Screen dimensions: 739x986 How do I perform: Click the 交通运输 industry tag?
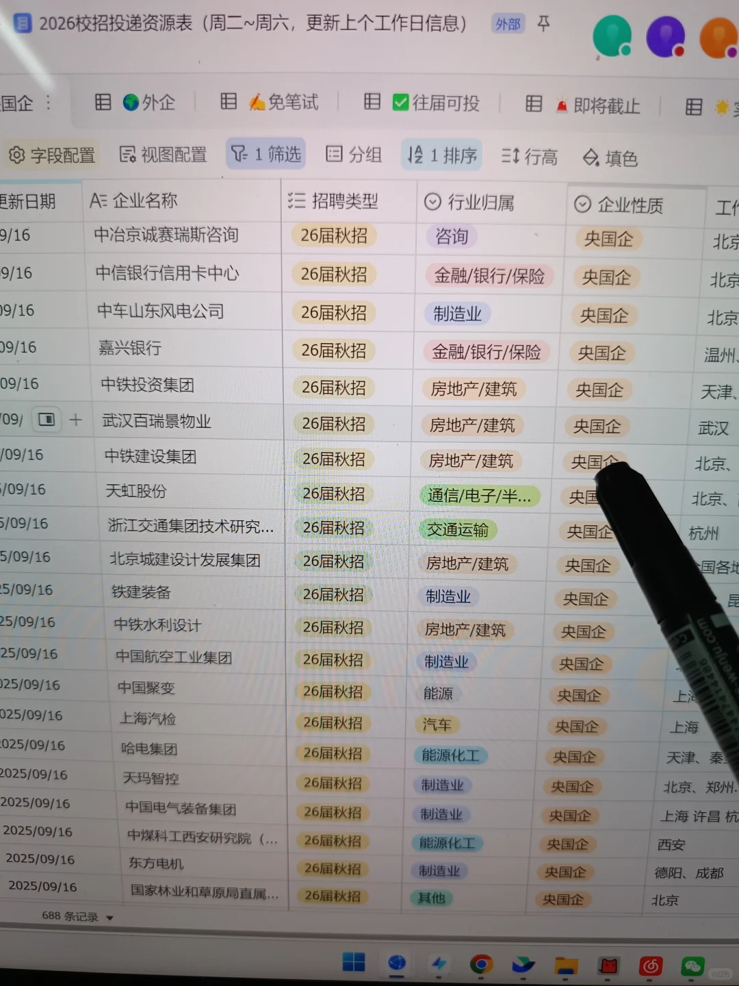click(x=458, y=530)
